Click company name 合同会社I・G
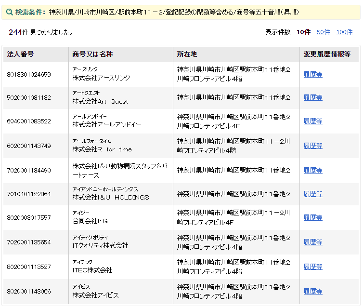 [x=90, y=221]
